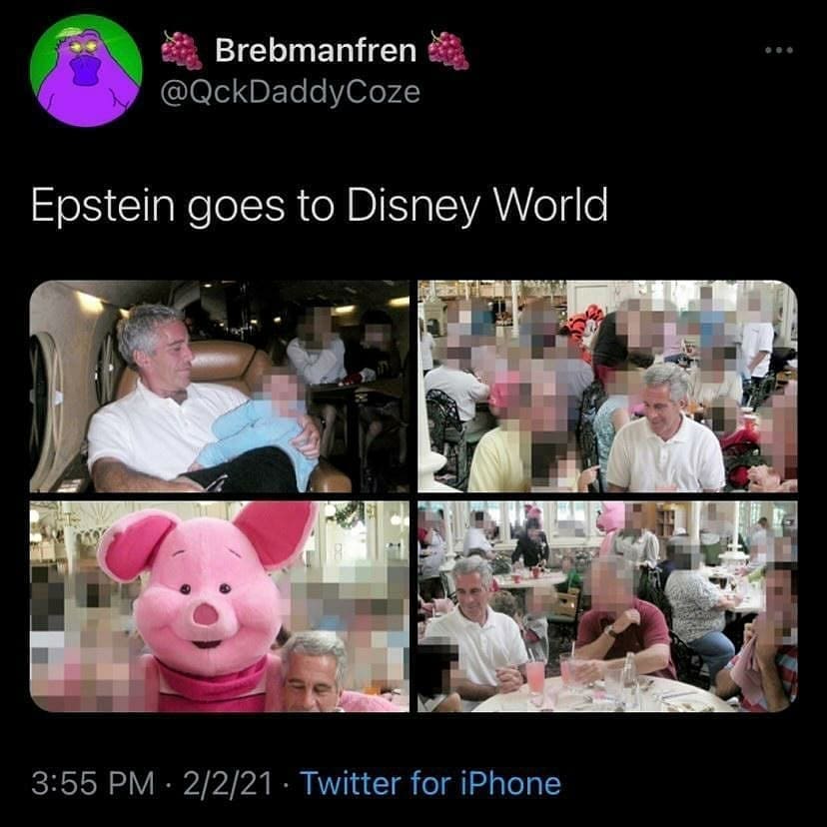
Task: Click the Tigger plush in restaurant photo
Action: pos(584,327)
